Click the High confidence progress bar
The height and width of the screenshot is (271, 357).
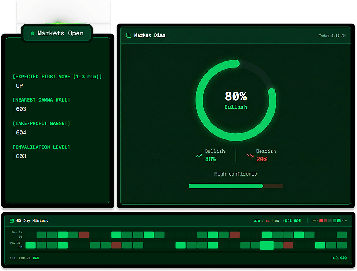point(236,186)
